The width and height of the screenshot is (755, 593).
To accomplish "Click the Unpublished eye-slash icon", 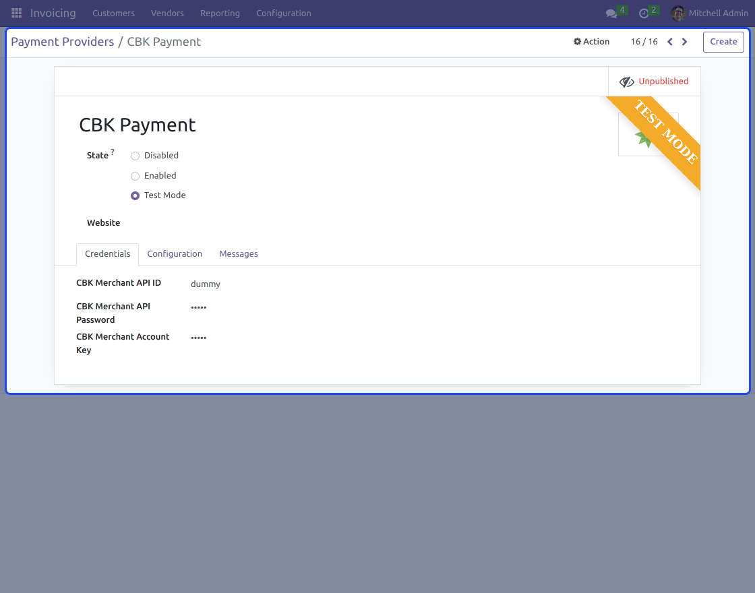I will (x=626, y=81).
